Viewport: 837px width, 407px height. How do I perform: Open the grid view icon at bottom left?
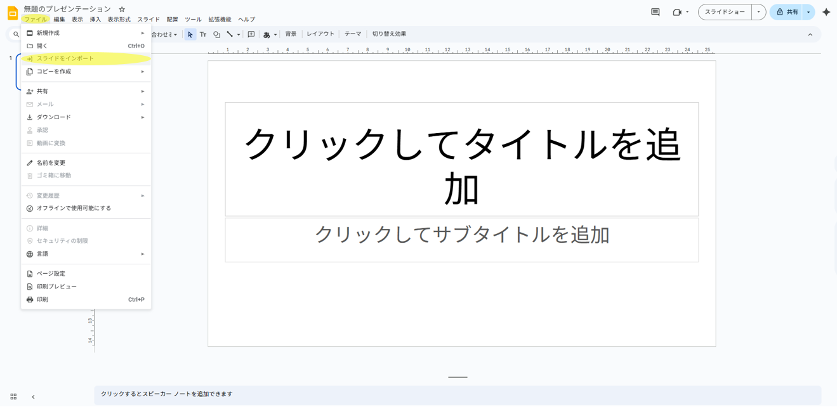(x=13, y=397)
